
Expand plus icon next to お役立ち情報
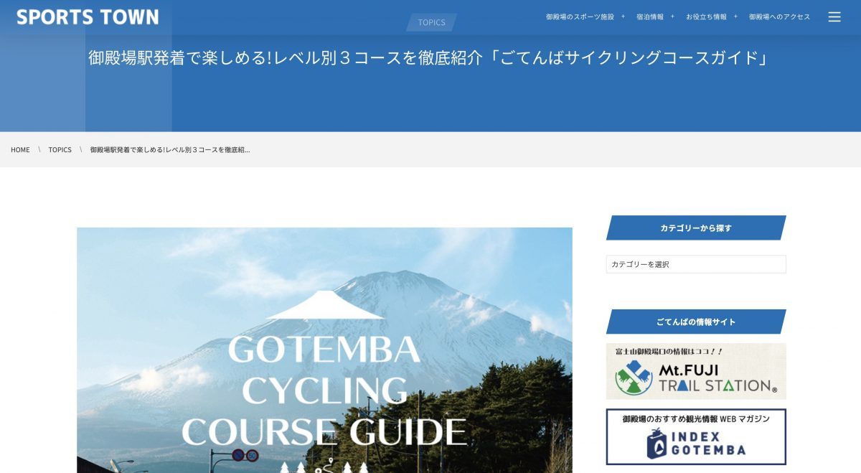(x=735, y=17)
